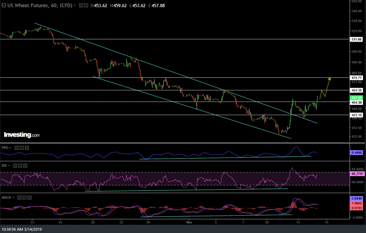Select the 475.77 resistance level label
Viewport: 366px width, 233px height.
pos(357,78)
